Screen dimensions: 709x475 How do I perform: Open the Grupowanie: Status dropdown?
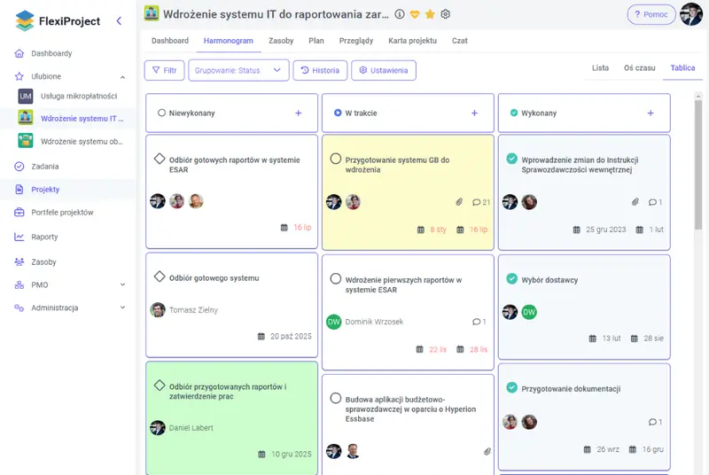238,71
